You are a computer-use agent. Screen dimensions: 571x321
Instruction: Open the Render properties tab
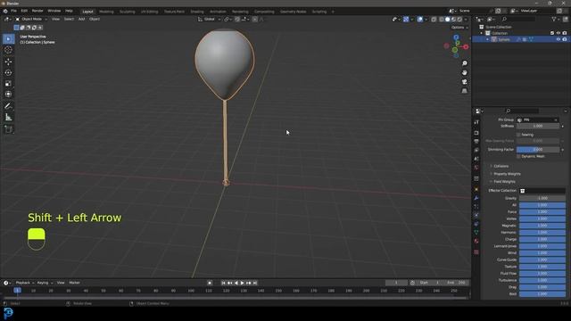(x=476, y=133)
